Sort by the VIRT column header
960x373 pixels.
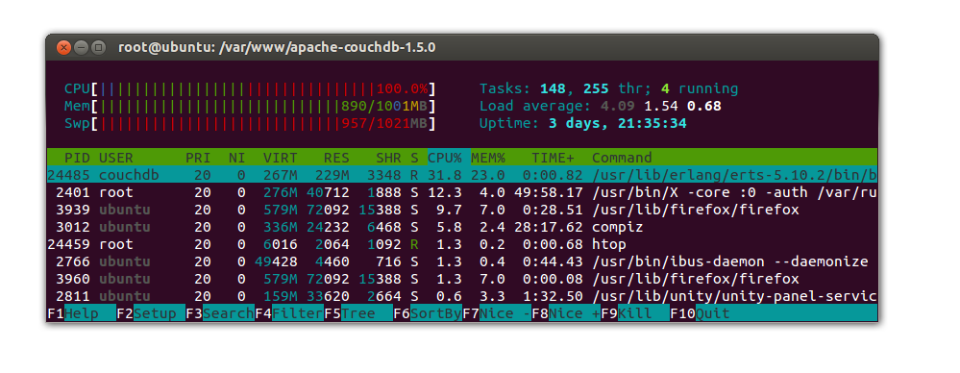281,158
